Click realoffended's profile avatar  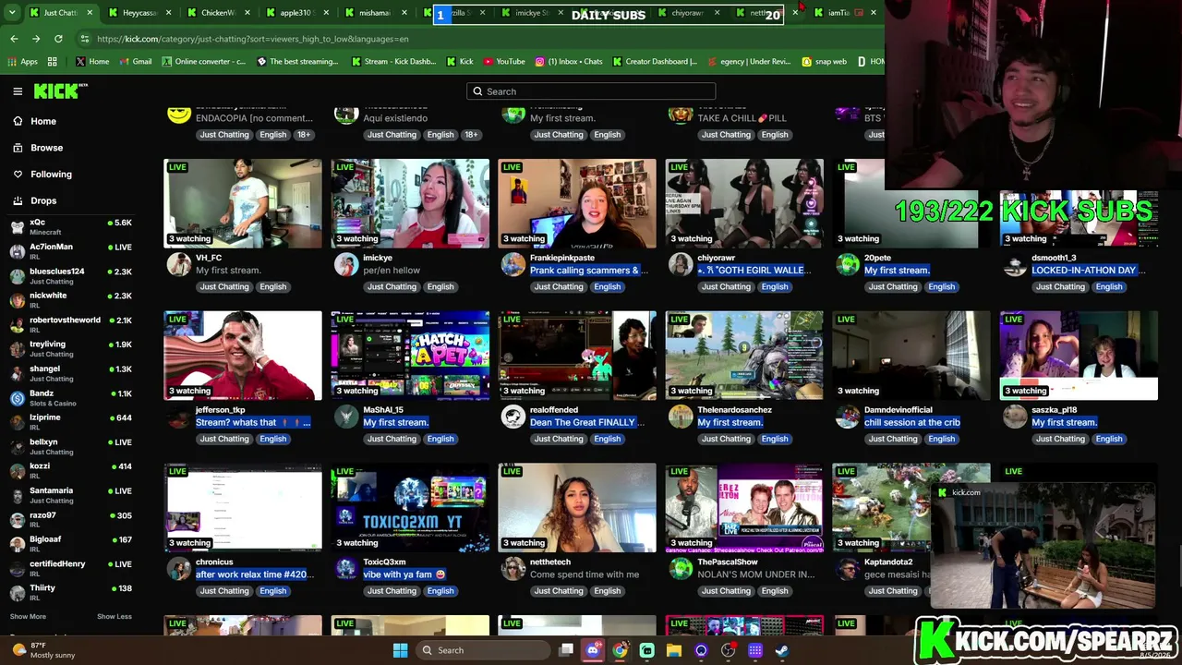513,417
